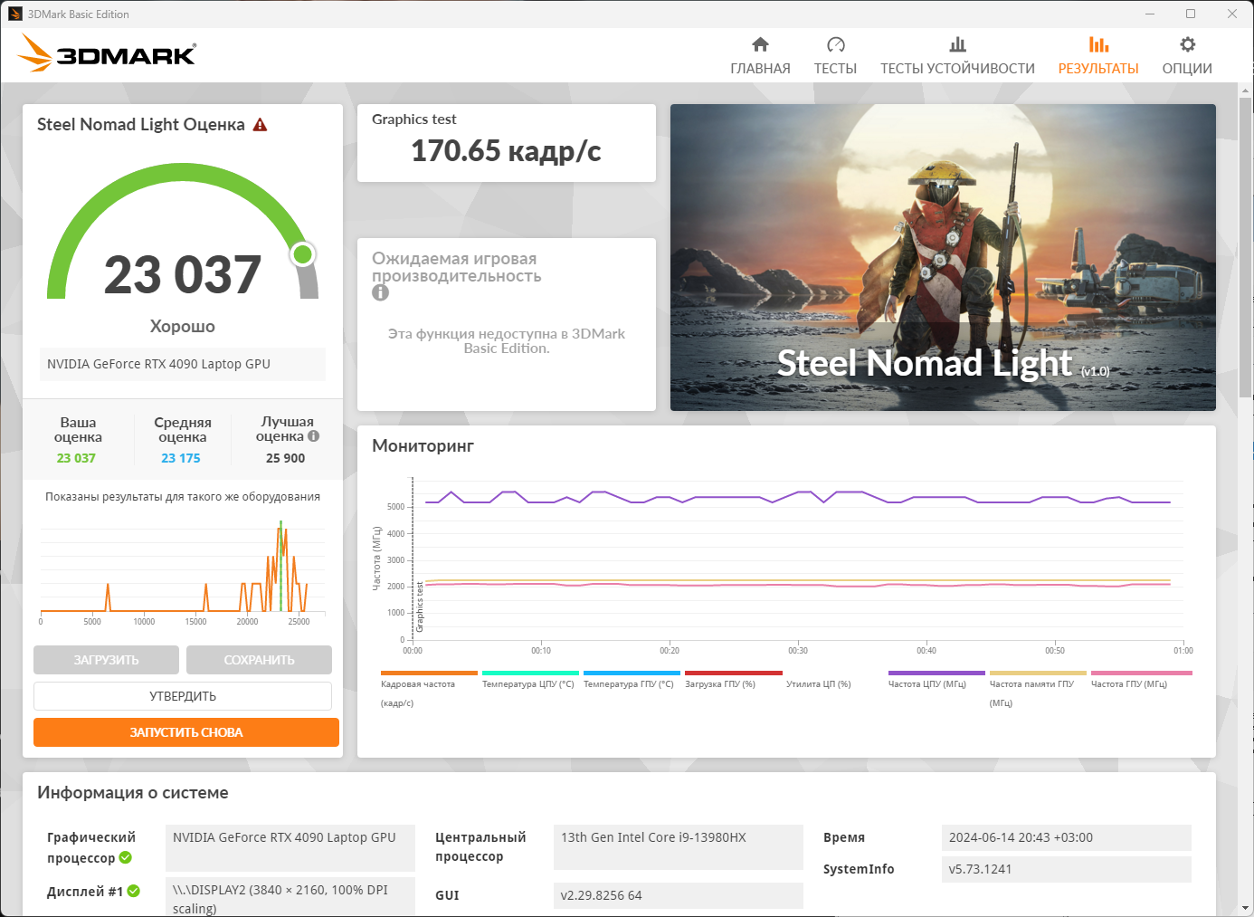Select the РЕЗУЛЬТАТЫ tab
The height and width of the screenshot is (917, 1254).
click(x=1098, y=55)
